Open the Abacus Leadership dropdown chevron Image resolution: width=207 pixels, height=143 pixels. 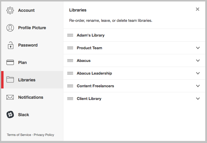click(198, 73)
